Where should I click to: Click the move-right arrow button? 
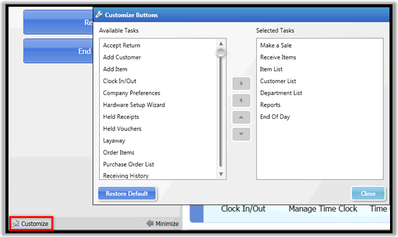point(241,83)
